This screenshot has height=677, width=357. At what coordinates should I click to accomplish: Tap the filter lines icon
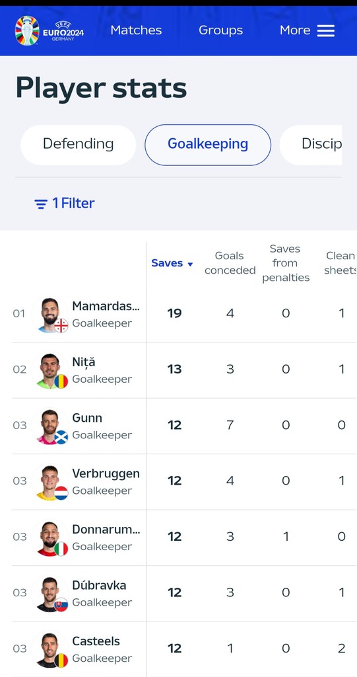[x=41, y=204]
